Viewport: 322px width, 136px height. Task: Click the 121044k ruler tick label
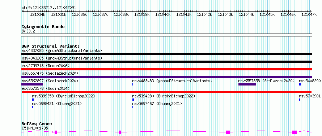point(246,14)
